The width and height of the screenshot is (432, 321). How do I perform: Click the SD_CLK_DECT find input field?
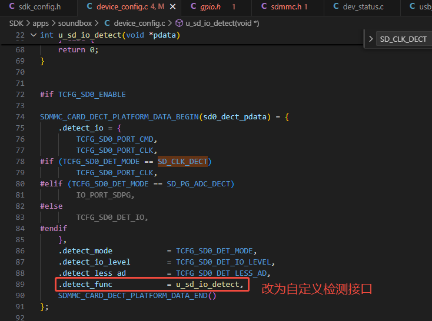coord(404,39)
